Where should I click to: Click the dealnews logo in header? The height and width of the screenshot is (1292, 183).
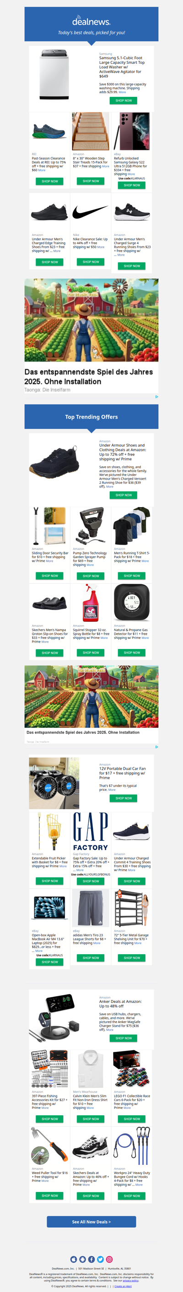click(x=91, y=22)
